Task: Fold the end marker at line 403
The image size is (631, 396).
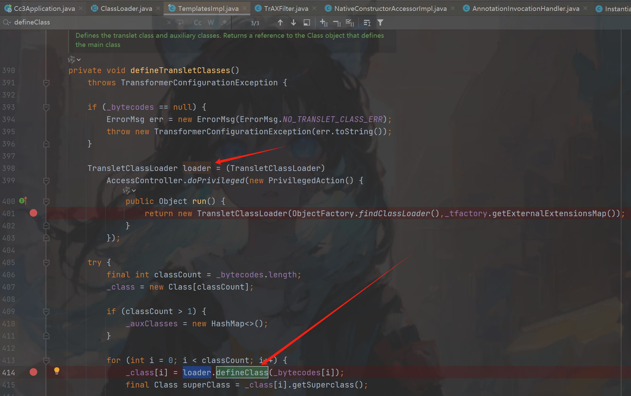Action: 46,238
